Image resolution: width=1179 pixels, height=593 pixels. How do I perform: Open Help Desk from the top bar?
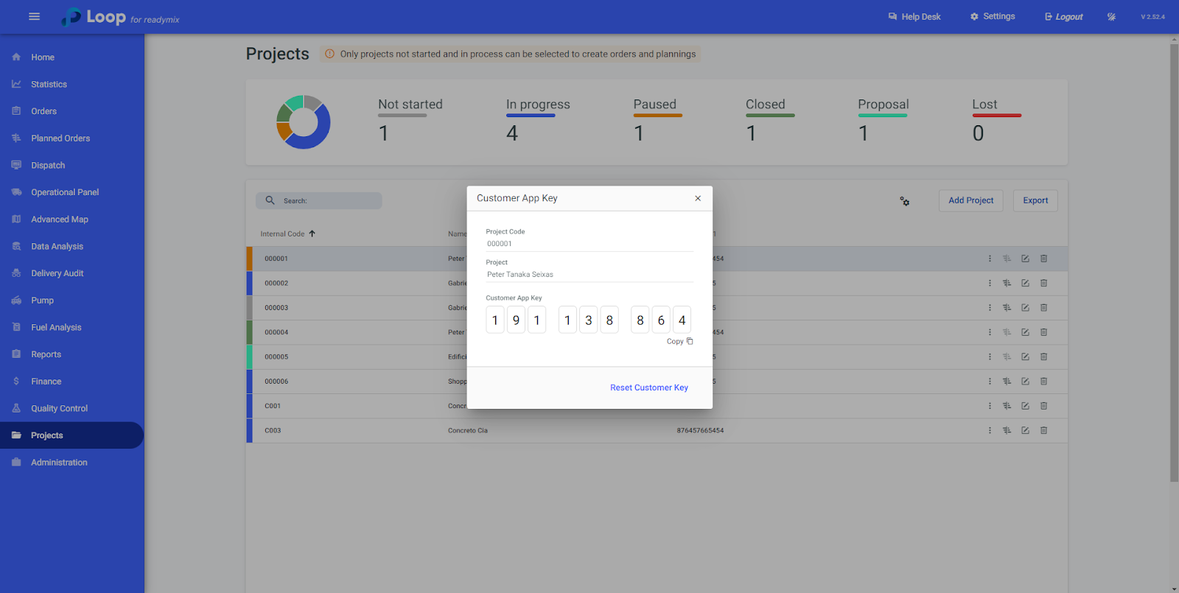click(x=914, y=17)
